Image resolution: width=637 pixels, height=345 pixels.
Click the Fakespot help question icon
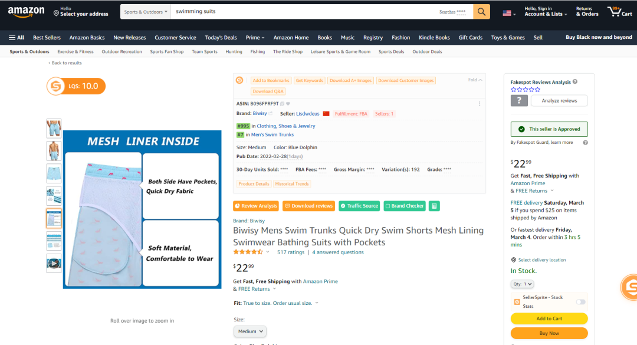[575, 81]
